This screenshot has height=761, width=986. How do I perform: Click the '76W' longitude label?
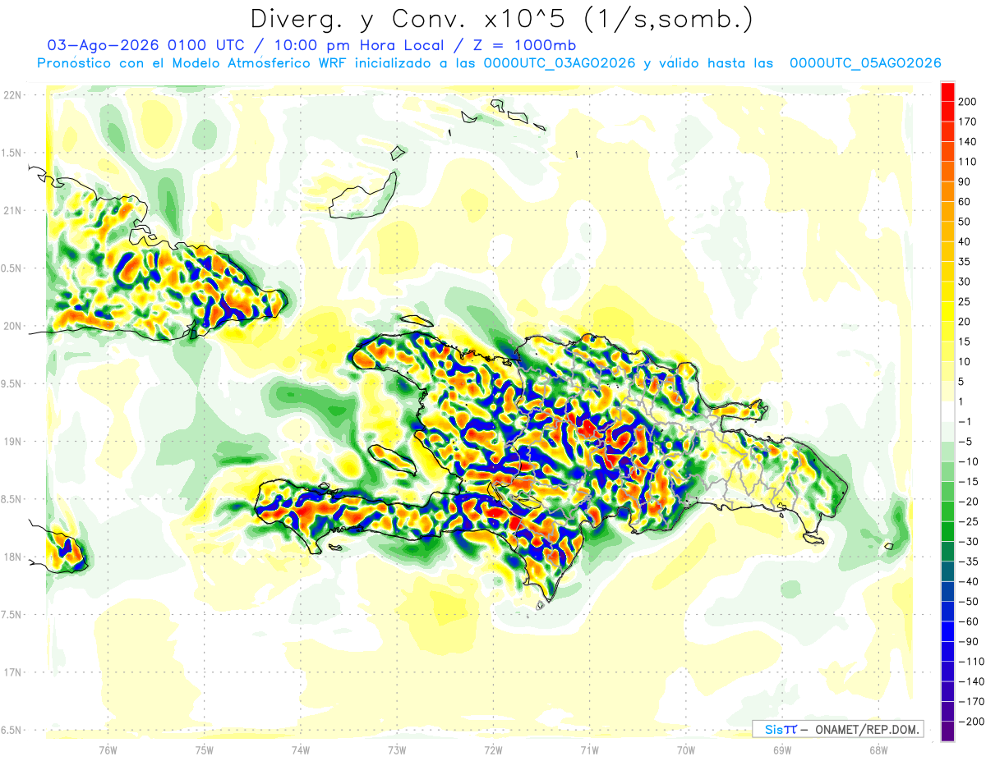coord(108,750)
